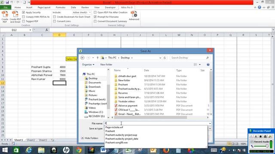Screen dimensions: 275x154
Task: Launch the HP app from taskbar
Action: (x=66, y=150)
